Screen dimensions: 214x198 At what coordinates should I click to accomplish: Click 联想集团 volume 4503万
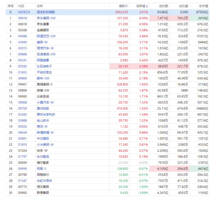(x=183, y=193)
